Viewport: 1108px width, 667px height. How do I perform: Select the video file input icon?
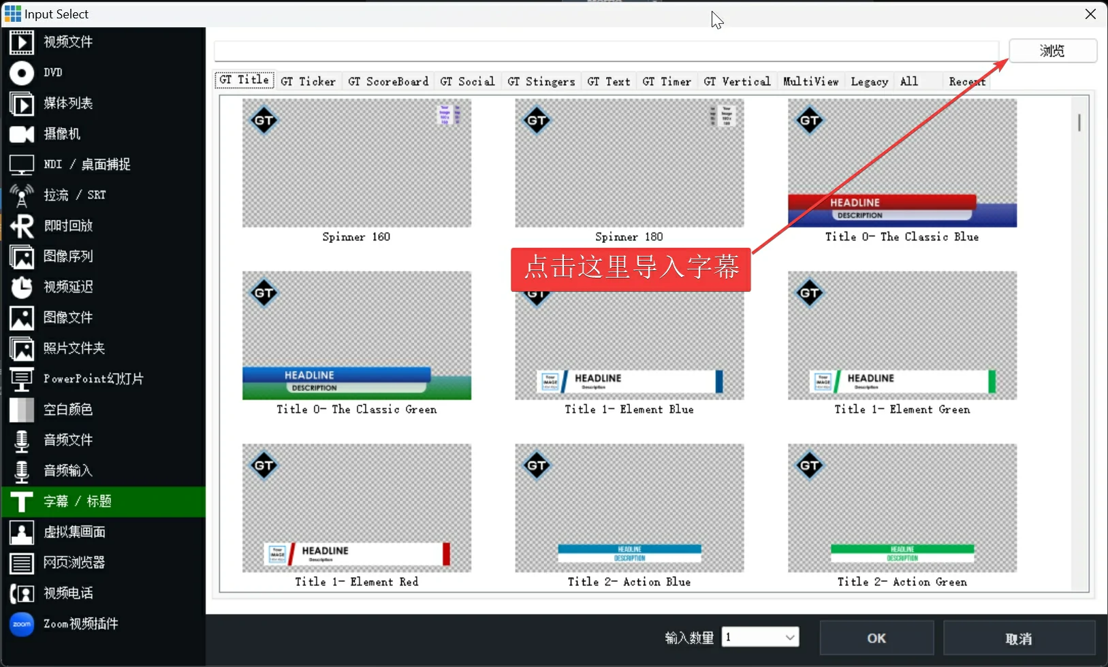click(x=21, y=42)
